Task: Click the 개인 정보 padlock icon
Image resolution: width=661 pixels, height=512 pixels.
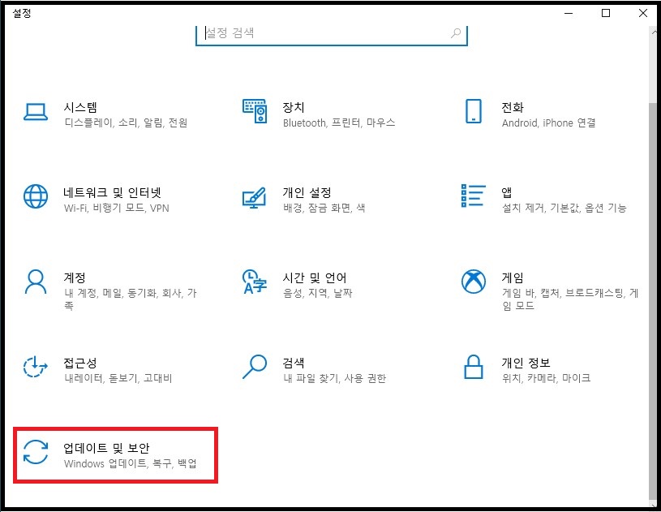Action: point(474,367)
